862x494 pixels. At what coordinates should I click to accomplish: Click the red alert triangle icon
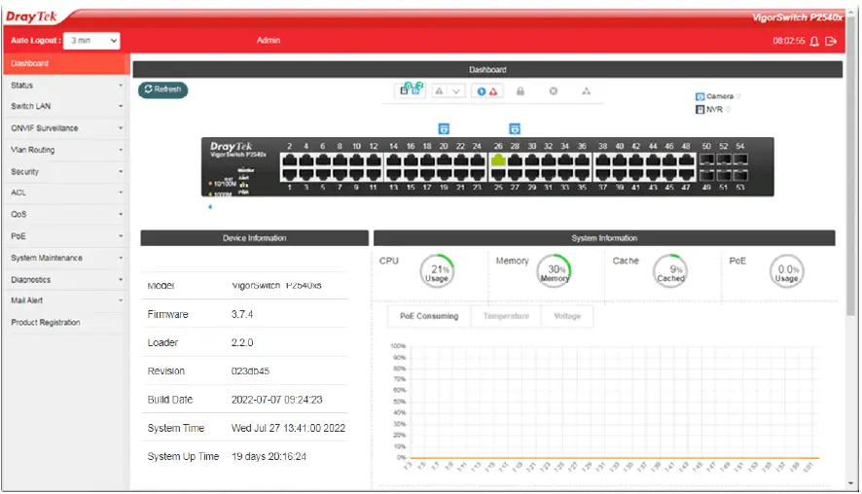click(493, 91)
